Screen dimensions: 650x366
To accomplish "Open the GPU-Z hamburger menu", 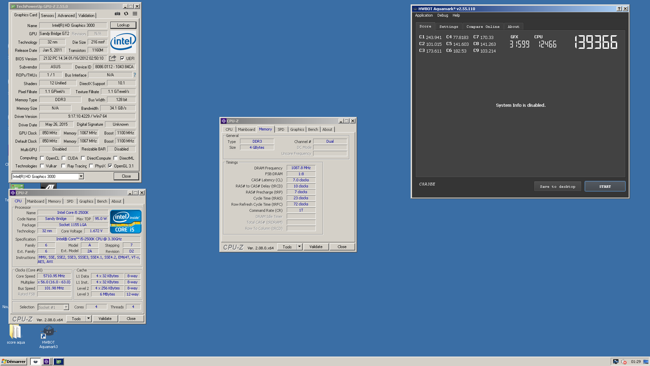I will pos(135,14).
